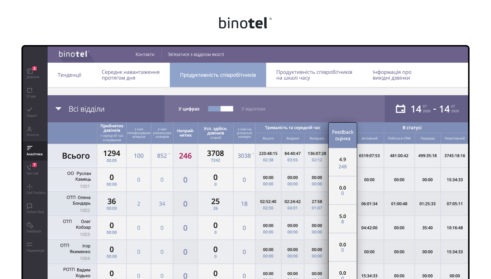Open Get Call in the sidebar

pyautogui.click(x=32, y=170)
